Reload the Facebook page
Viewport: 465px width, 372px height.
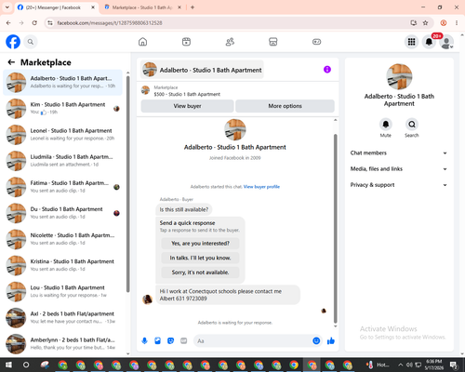click(x=34, y=23)
